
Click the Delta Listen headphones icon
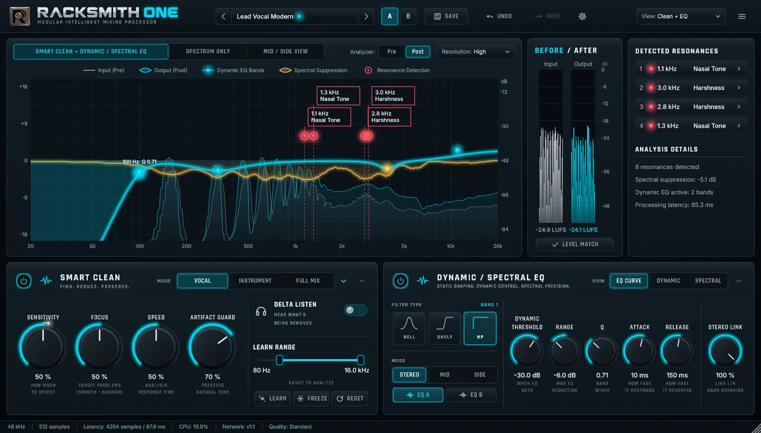pyautogui.click(x=261, y=312)
